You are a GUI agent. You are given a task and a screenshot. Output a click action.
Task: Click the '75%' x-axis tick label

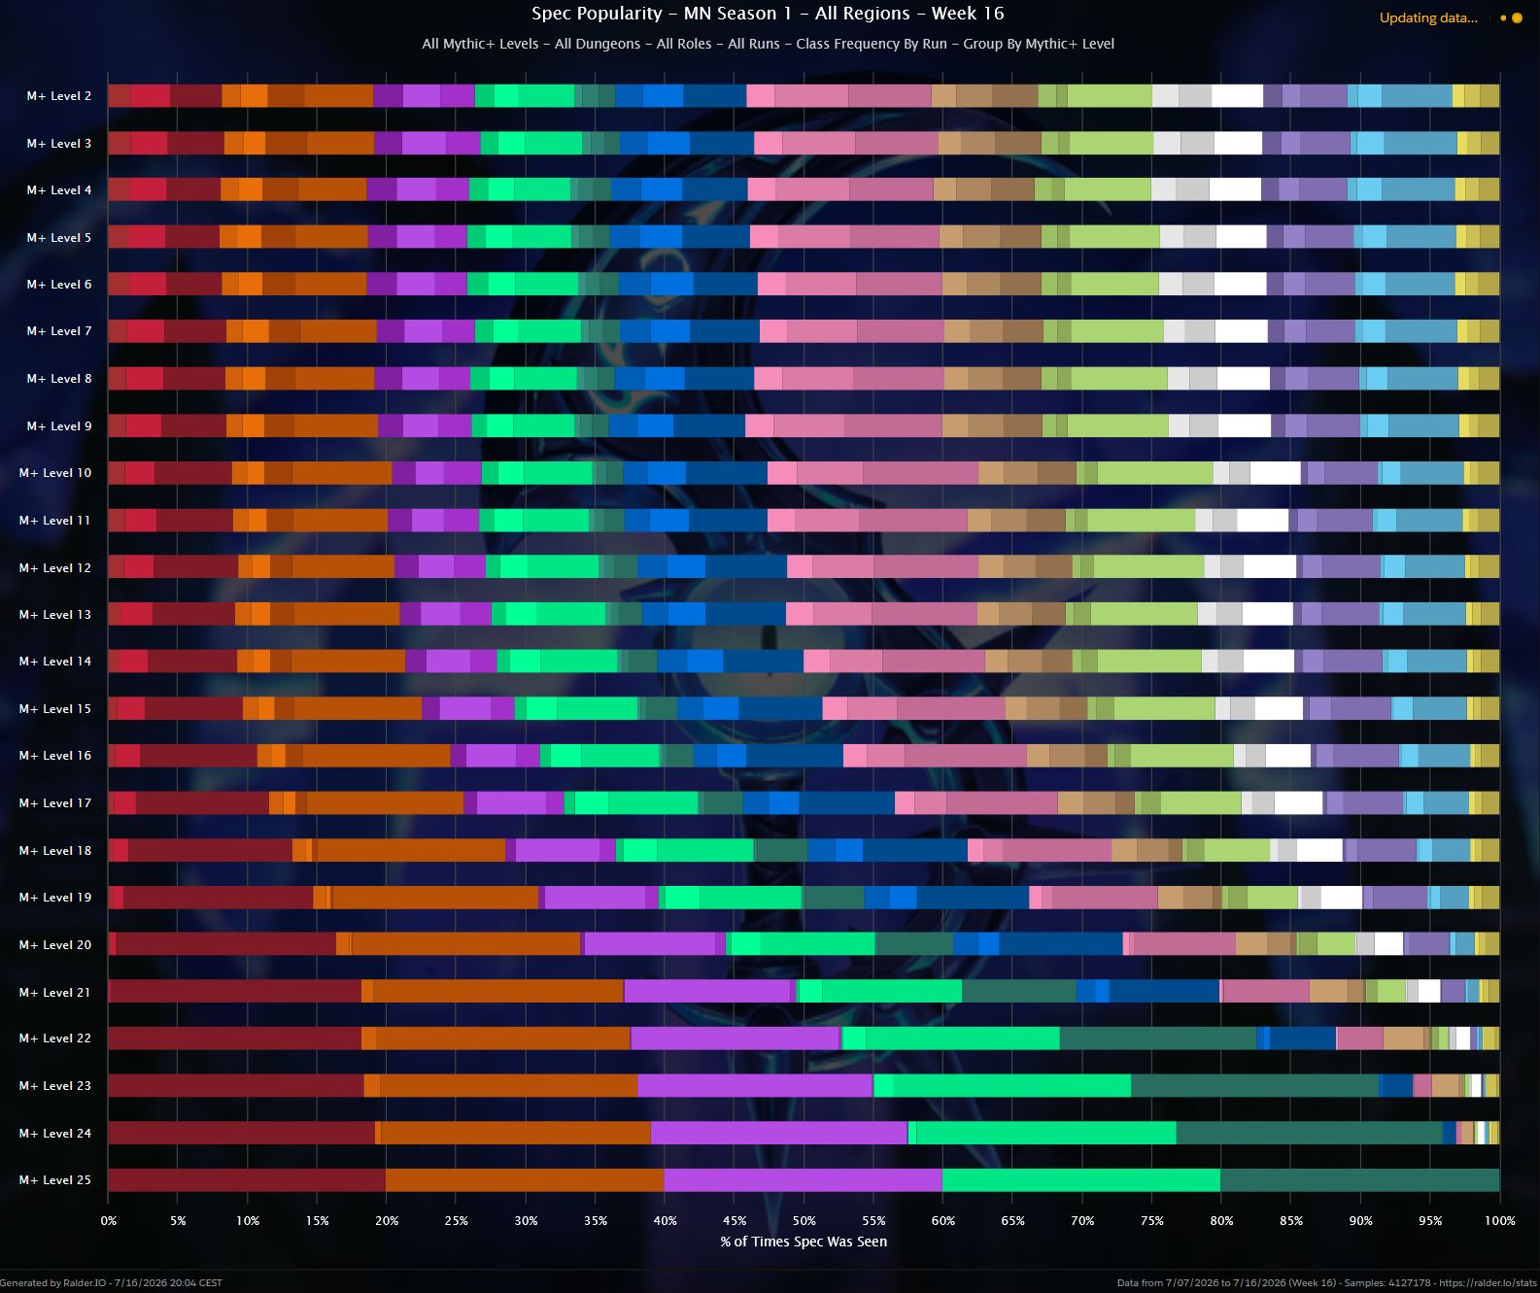[1152, 1221]
